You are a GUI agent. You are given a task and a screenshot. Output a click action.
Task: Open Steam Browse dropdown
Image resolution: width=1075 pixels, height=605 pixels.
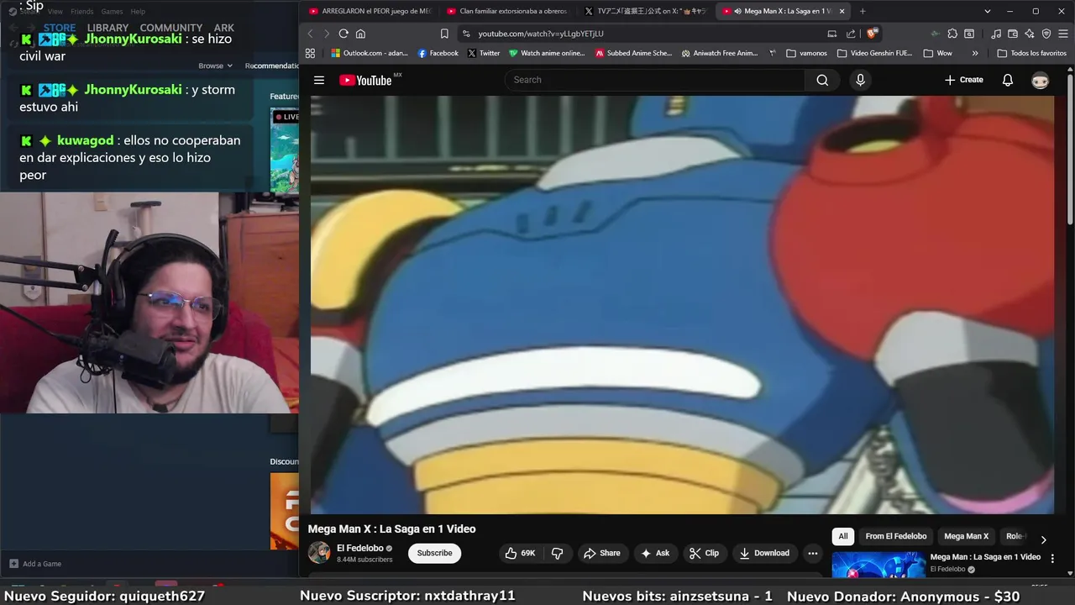click(215, 66)
